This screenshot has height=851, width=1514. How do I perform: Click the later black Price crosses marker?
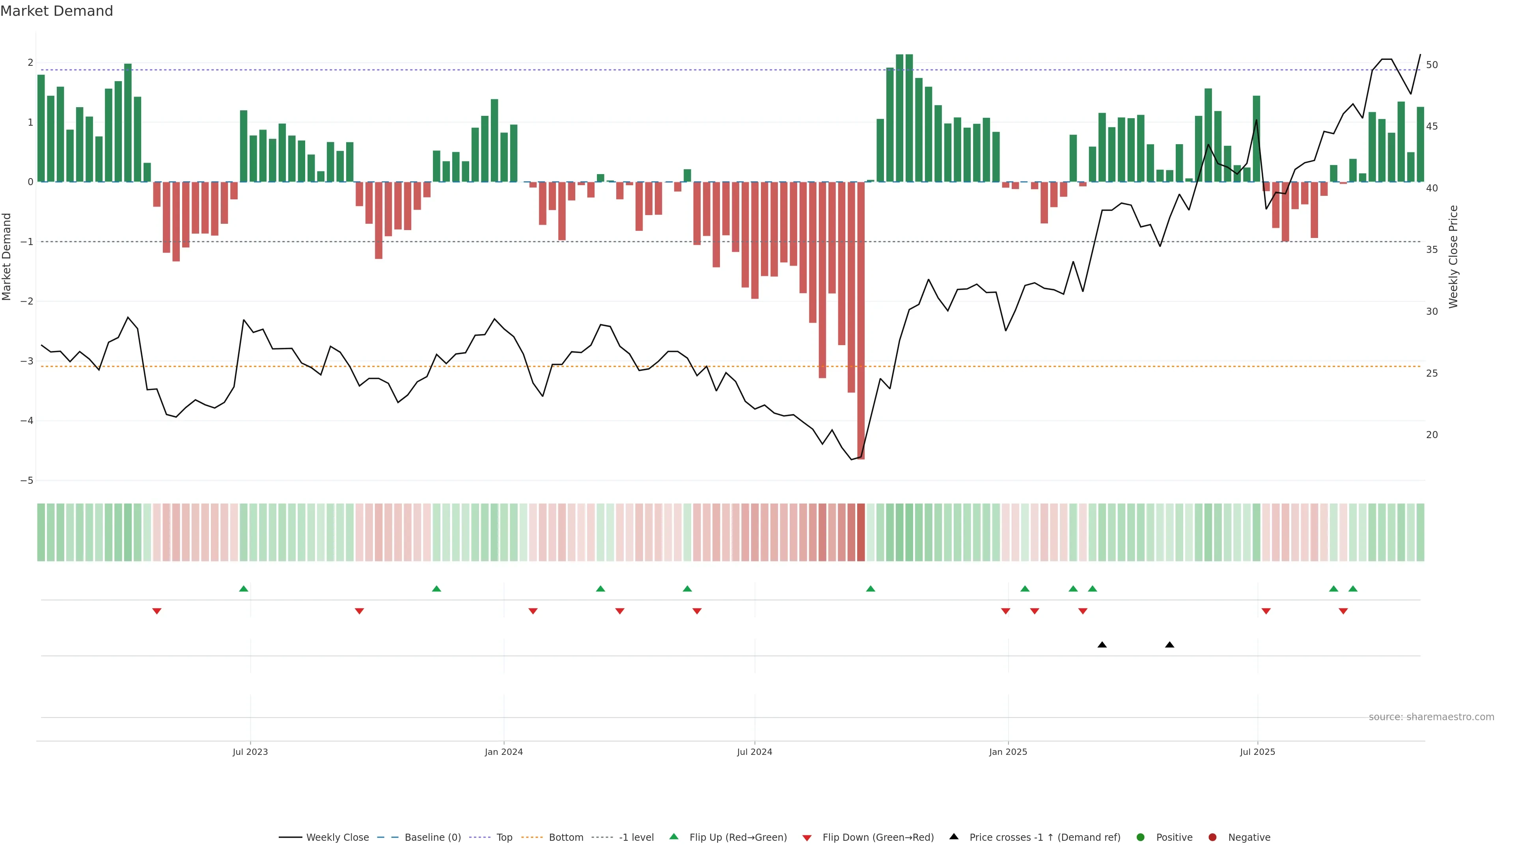point(1169,645)
